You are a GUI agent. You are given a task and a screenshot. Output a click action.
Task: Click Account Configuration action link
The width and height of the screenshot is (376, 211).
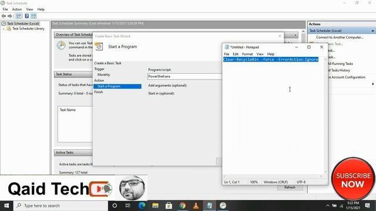pyautogui.click(x=347, y=77)
